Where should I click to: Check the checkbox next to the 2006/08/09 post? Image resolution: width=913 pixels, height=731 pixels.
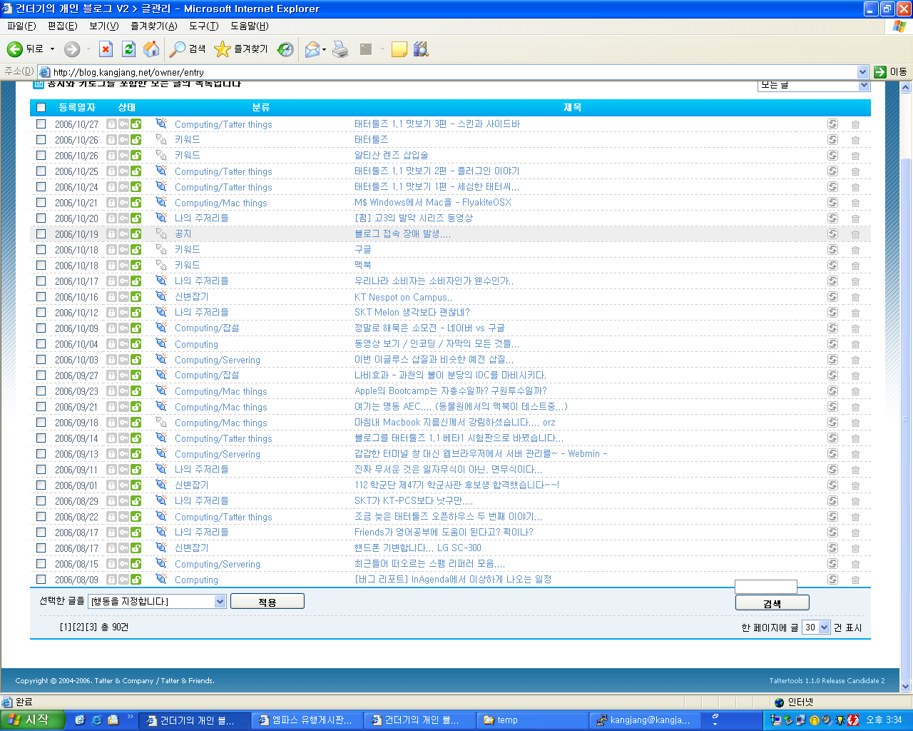tap(41, 580)
